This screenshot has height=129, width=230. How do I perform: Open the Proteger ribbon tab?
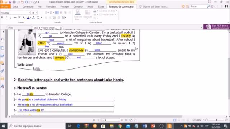pyautogui.click(x=65, y=6)
